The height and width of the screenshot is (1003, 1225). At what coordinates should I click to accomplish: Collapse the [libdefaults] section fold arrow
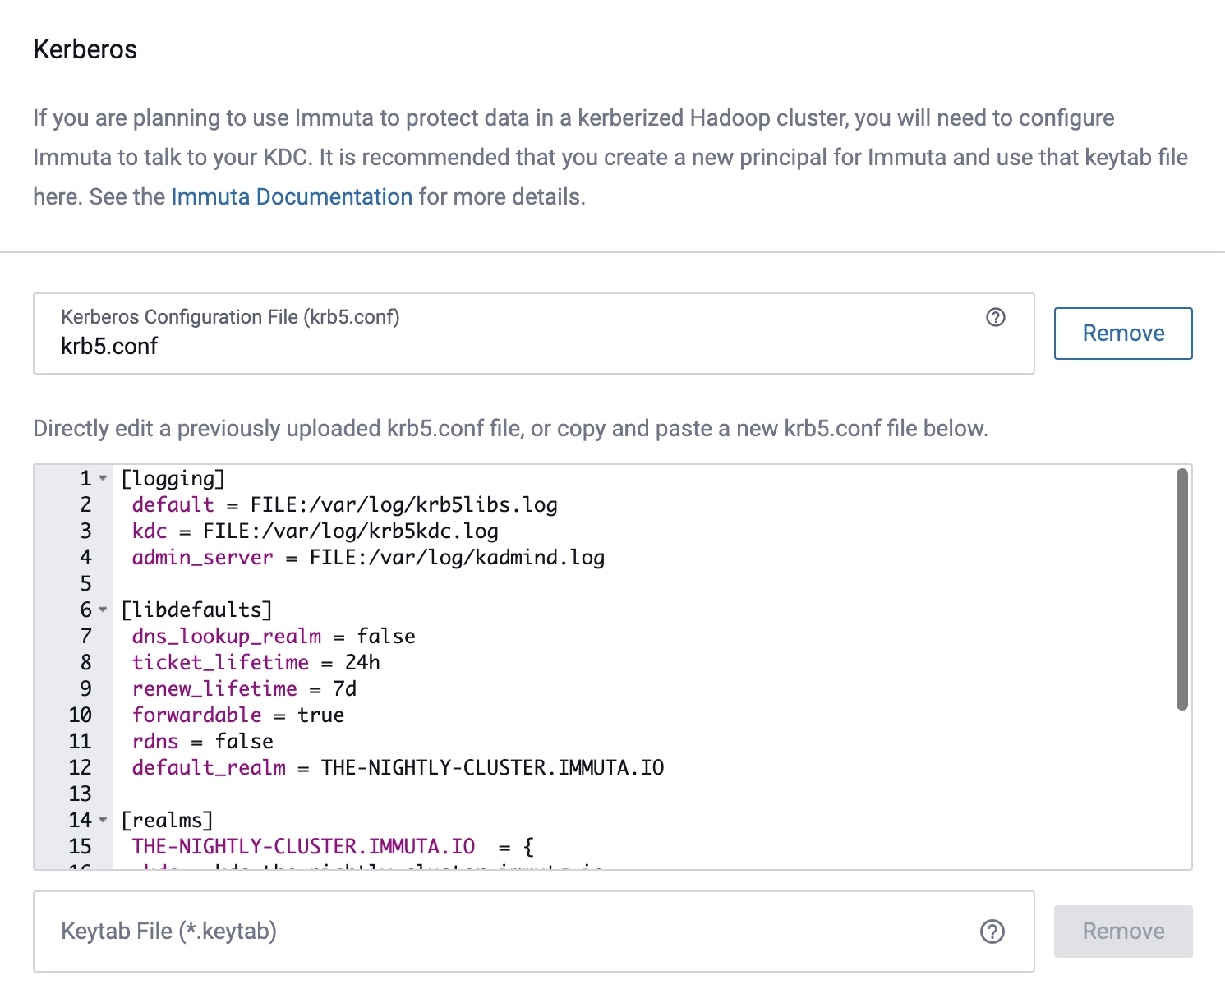tap(103, 610)
